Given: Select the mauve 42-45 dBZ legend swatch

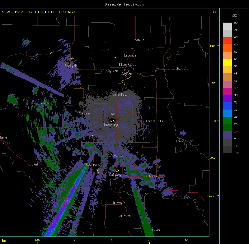Looking at the screenshot, I should [x=227, y=84].
